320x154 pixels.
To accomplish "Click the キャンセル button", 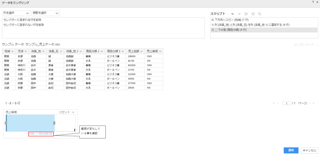I will tap(309, 150).
